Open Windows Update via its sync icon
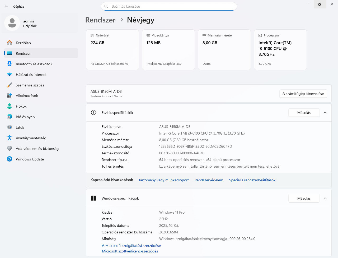The width and height of the screenshot is (338, 258). [10, 159]
